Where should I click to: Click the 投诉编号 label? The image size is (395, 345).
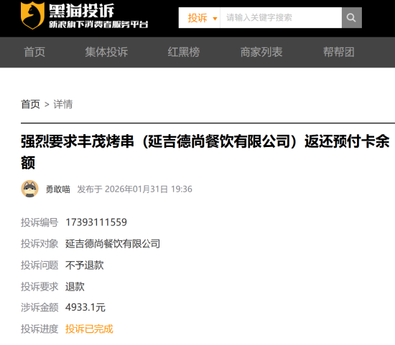click(39, 222)
